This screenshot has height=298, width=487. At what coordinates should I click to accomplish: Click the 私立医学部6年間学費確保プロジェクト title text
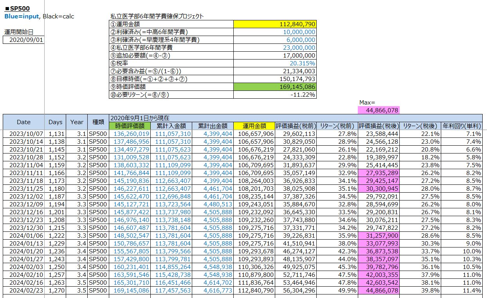157,16
